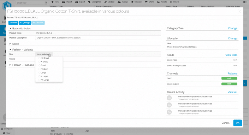Click the Taxonomy Path column header
The image size is (249, 135).
click(x=207, y=6)
